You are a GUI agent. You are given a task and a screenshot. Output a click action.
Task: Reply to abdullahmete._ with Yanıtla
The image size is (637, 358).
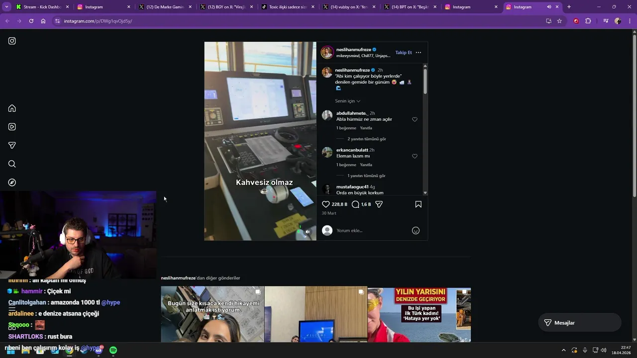(366, 128)
